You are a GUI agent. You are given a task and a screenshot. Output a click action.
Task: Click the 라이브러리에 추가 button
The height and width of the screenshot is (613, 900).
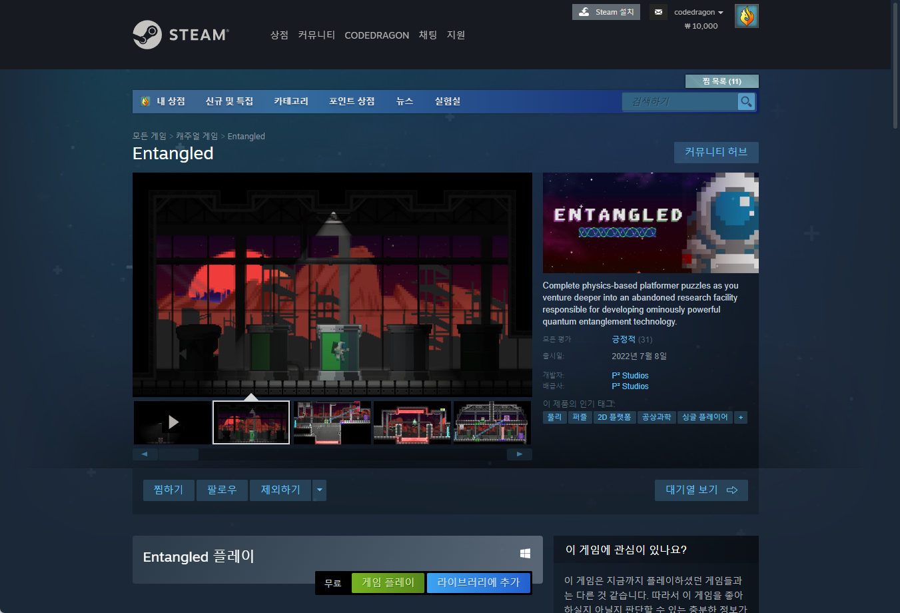pyautogui.click(x=478, y=583)
